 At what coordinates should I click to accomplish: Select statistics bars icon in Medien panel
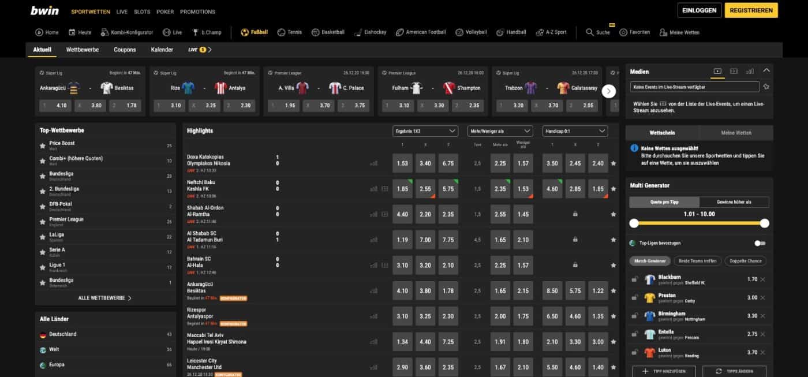[x=750, y=72]
